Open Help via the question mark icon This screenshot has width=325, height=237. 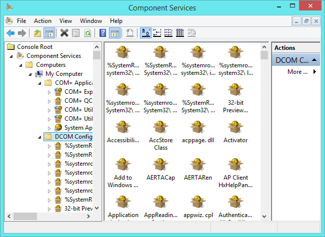pos(102,33)
